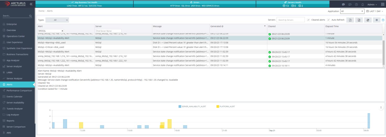Collapse the left sidebar with double-chevron
This screenshot has width=386, height=137.
(31, 4)
